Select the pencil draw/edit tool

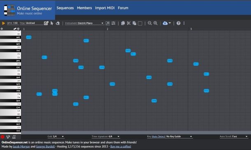click(x=46, y=23)
